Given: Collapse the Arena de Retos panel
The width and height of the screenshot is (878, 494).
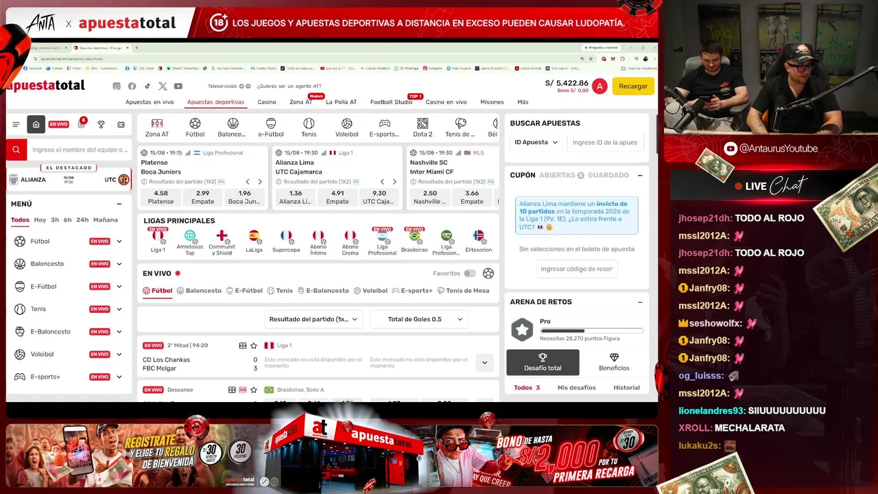Looking at the screenshot, I should click(640, 302).
